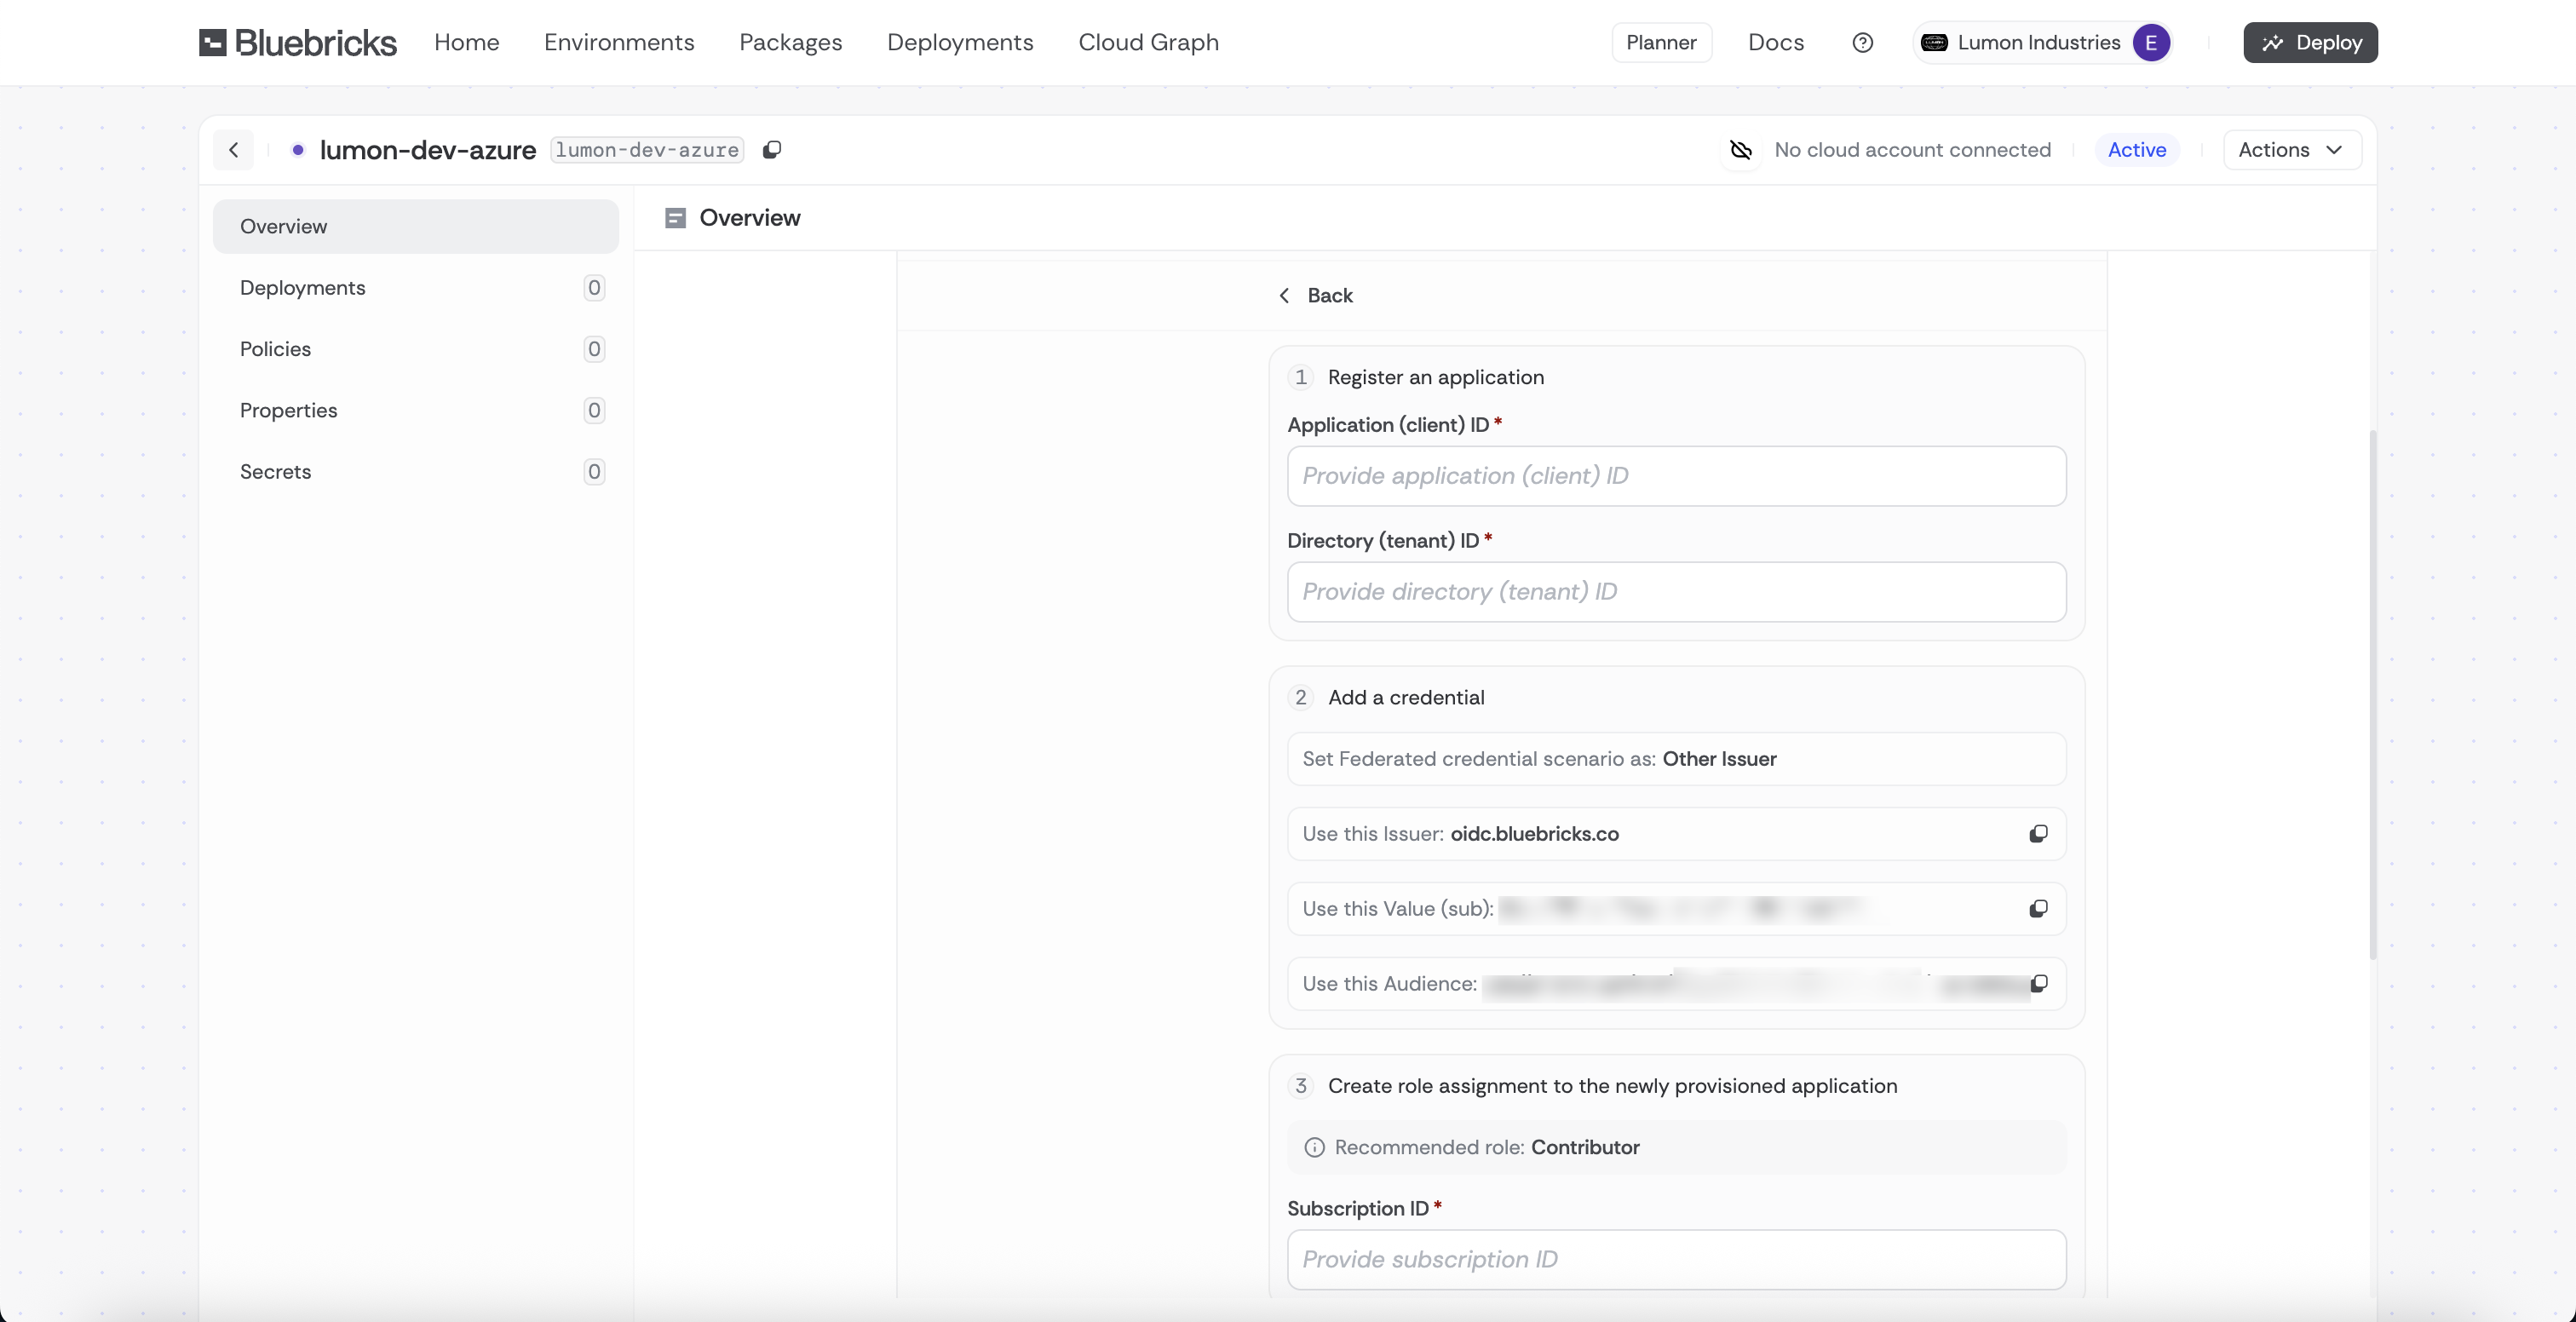The image size is (2576, 1322).
Task: Copy the lumon-dev-azure environment slug
Action: pyautogui.click(x=772, y=150)
